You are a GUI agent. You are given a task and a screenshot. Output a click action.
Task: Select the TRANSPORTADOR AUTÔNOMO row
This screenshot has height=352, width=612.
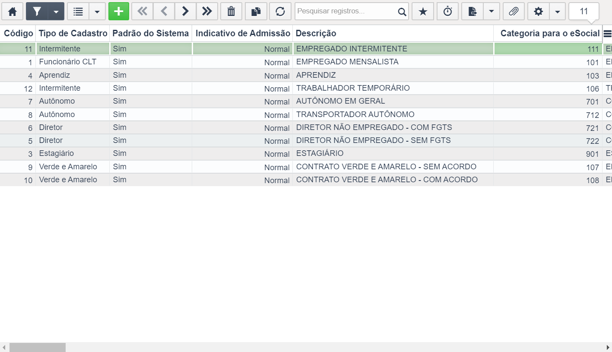[306, 114]
